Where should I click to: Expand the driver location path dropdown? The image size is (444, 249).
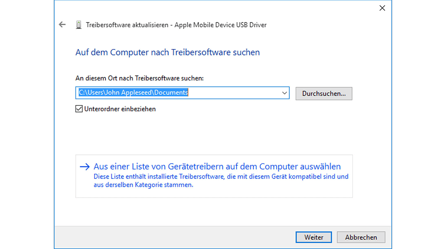pos(284,93)
